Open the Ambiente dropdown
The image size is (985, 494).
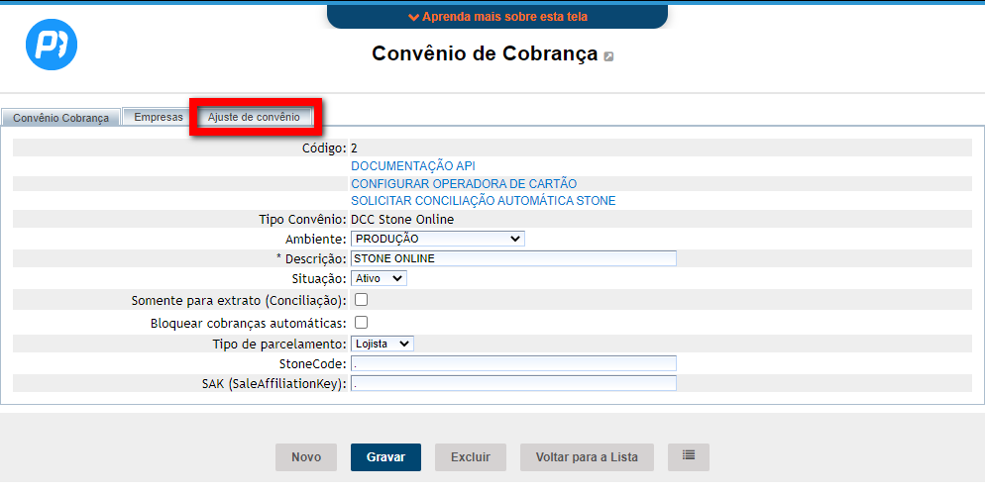(437, 239)
